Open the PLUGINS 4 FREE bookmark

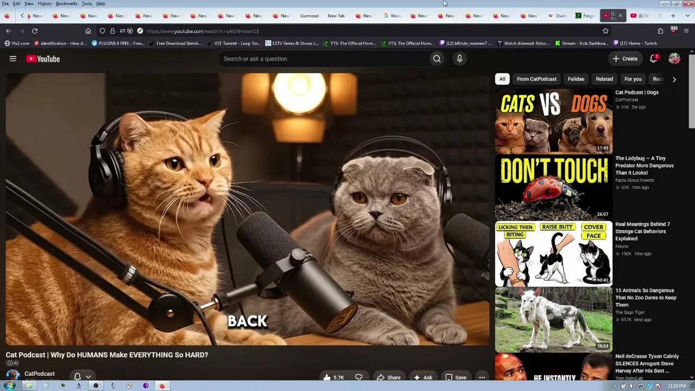(118, 43)
